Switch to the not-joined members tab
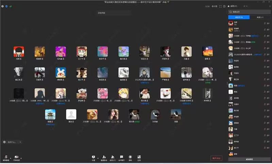This screenshot has height=164, width=272. pos(260,17)
